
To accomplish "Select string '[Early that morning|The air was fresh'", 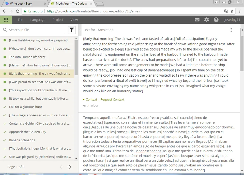I will (37, 74).
